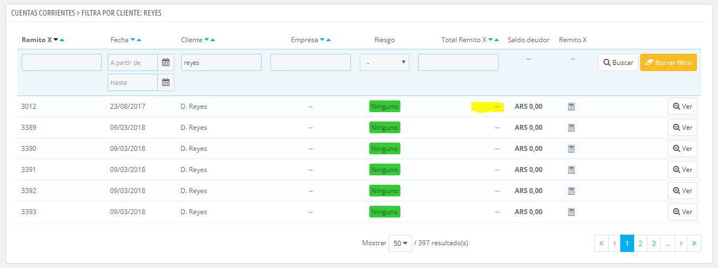Sort Fecha column descending arrow
718x268 pixels.
tap(133, 40)
